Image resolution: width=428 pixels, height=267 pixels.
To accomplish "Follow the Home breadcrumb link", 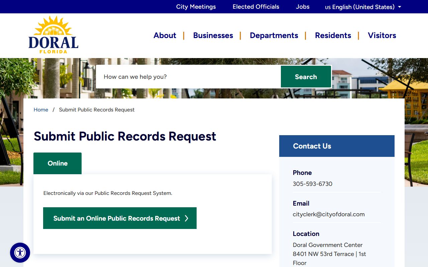I will tap(41, 110).
